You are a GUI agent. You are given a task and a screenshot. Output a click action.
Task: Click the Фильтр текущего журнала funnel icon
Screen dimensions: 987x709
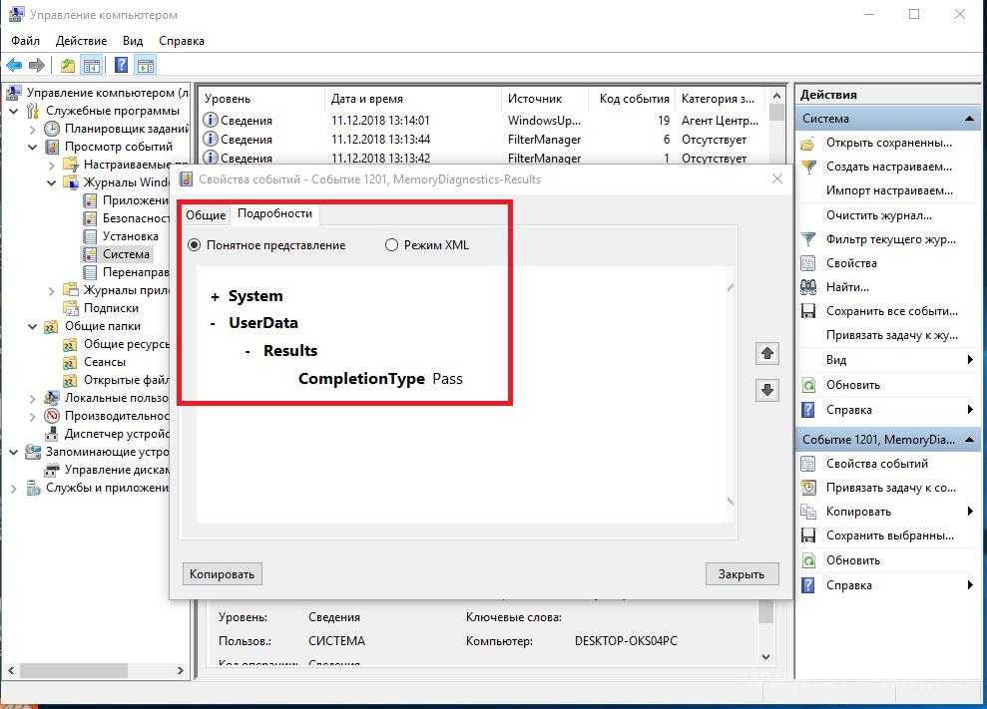coord(808,239)
